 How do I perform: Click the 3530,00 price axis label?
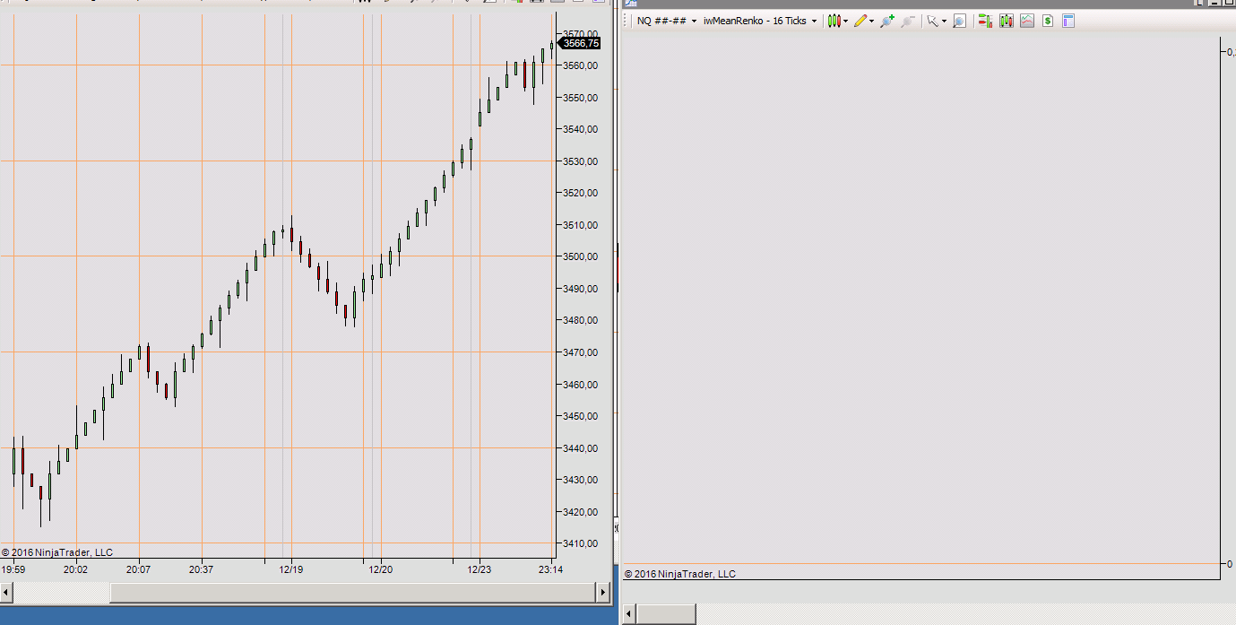[580, 161]
